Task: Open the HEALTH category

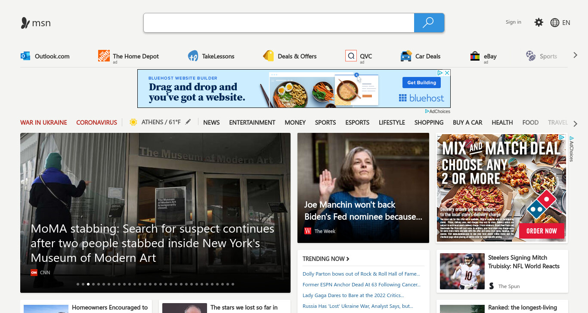Action: (x=502, y=123)
